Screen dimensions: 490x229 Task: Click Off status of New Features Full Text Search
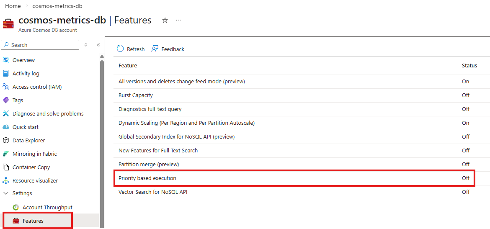click(466, 151)
